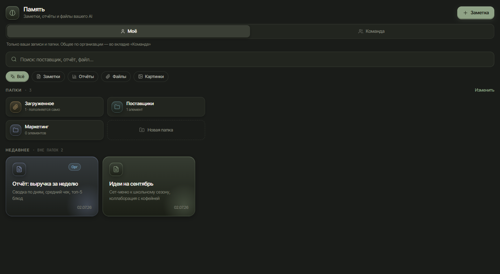Click the person icon in the Моё tab
500x274 pixels.
click(x=123, y=31)
